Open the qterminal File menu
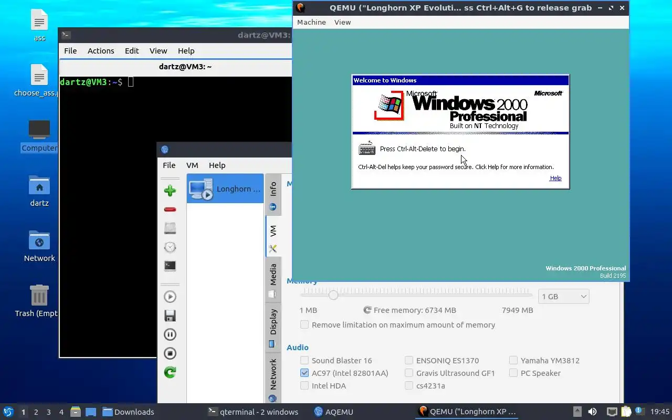Image resolution: width=672 pixels, height=420 pixels. tap(70, 50)
